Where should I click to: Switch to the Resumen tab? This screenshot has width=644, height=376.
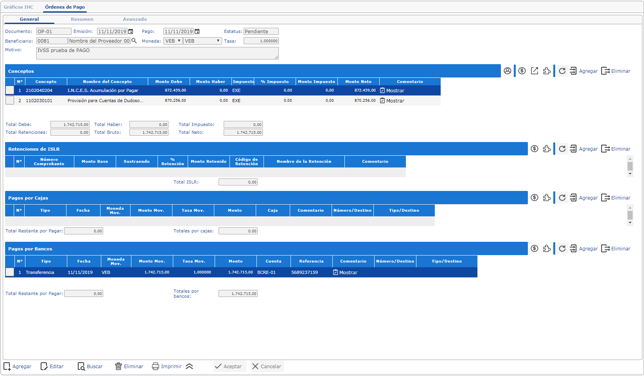82,19
